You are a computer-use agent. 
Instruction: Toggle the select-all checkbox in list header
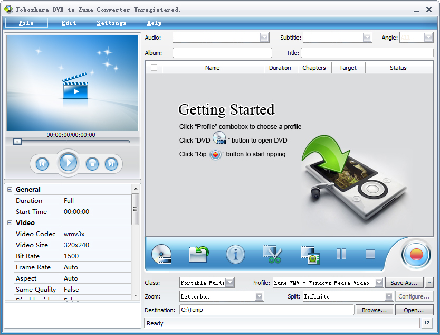[x=154, y=68]
